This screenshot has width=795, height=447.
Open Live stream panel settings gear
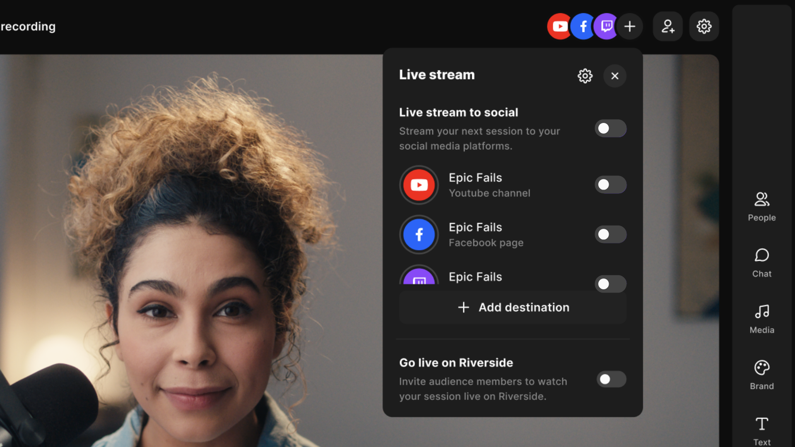pyautogui.click(x=585, y=76)
